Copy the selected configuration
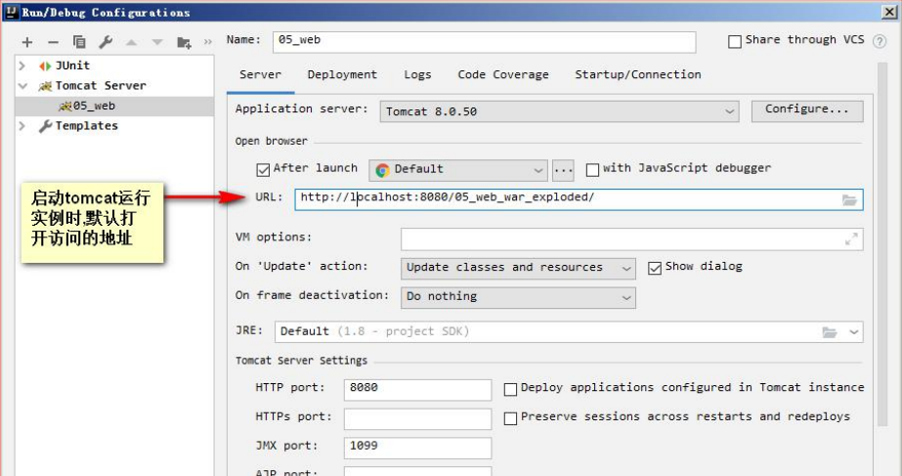This screenshot has height=476, width=902. coord(79,42)
